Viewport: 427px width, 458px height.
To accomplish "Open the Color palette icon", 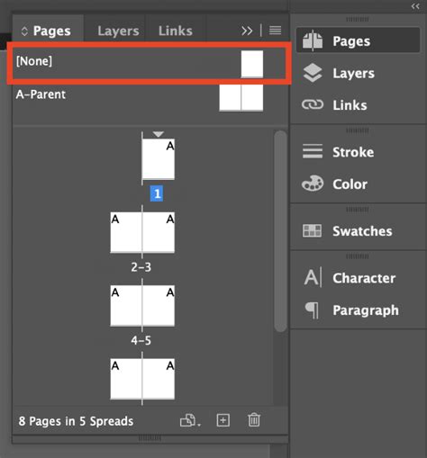I will [313, 184].
